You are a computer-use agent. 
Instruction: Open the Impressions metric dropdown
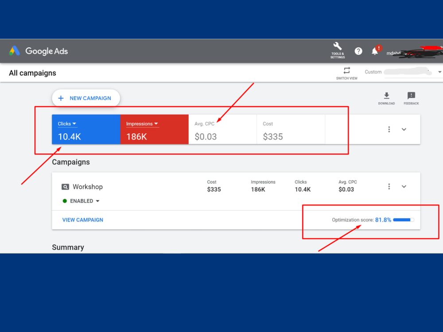click(x=142, y=124)
